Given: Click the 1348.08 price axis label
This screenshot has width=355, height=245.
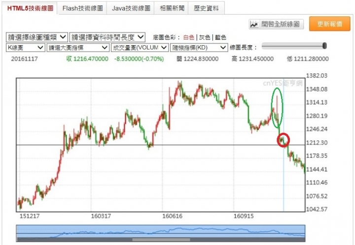Looking at the screenshot, I should (x=317, y=89).
